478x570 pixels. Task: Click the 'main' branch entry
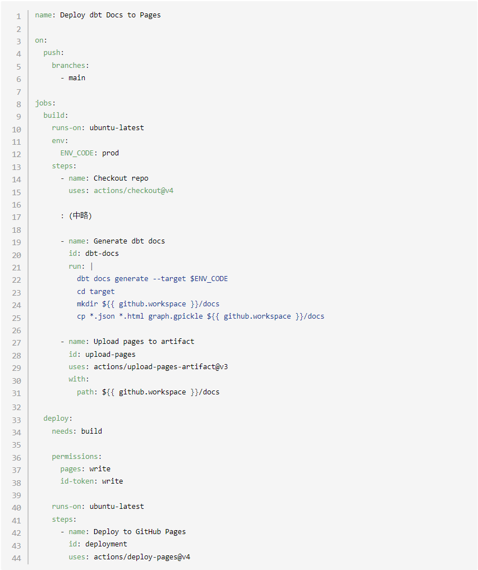[77, 78]
